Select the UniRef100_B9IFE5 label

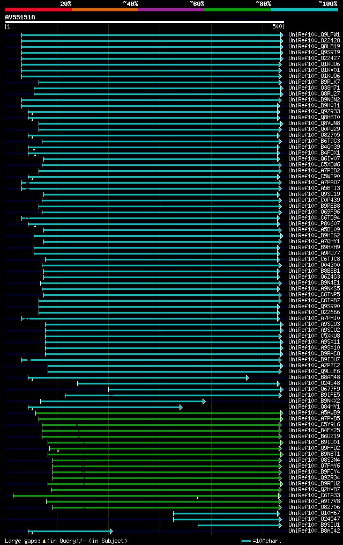tap(314, 395)
